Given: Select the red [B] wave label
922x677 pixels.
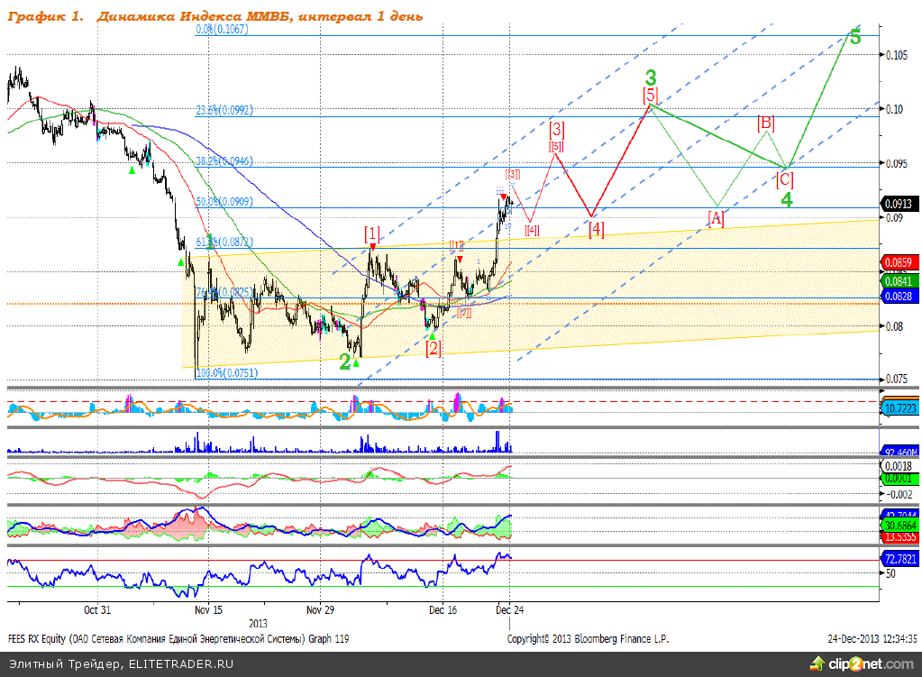Looking at the screenshot, I should click(x=765, y=123).
